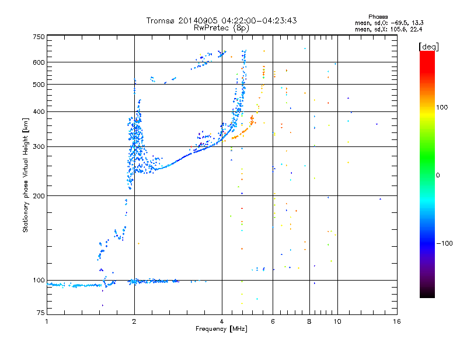Click the y-axis tick label '100'
The image size is (467, 350).
click(39, 281)
